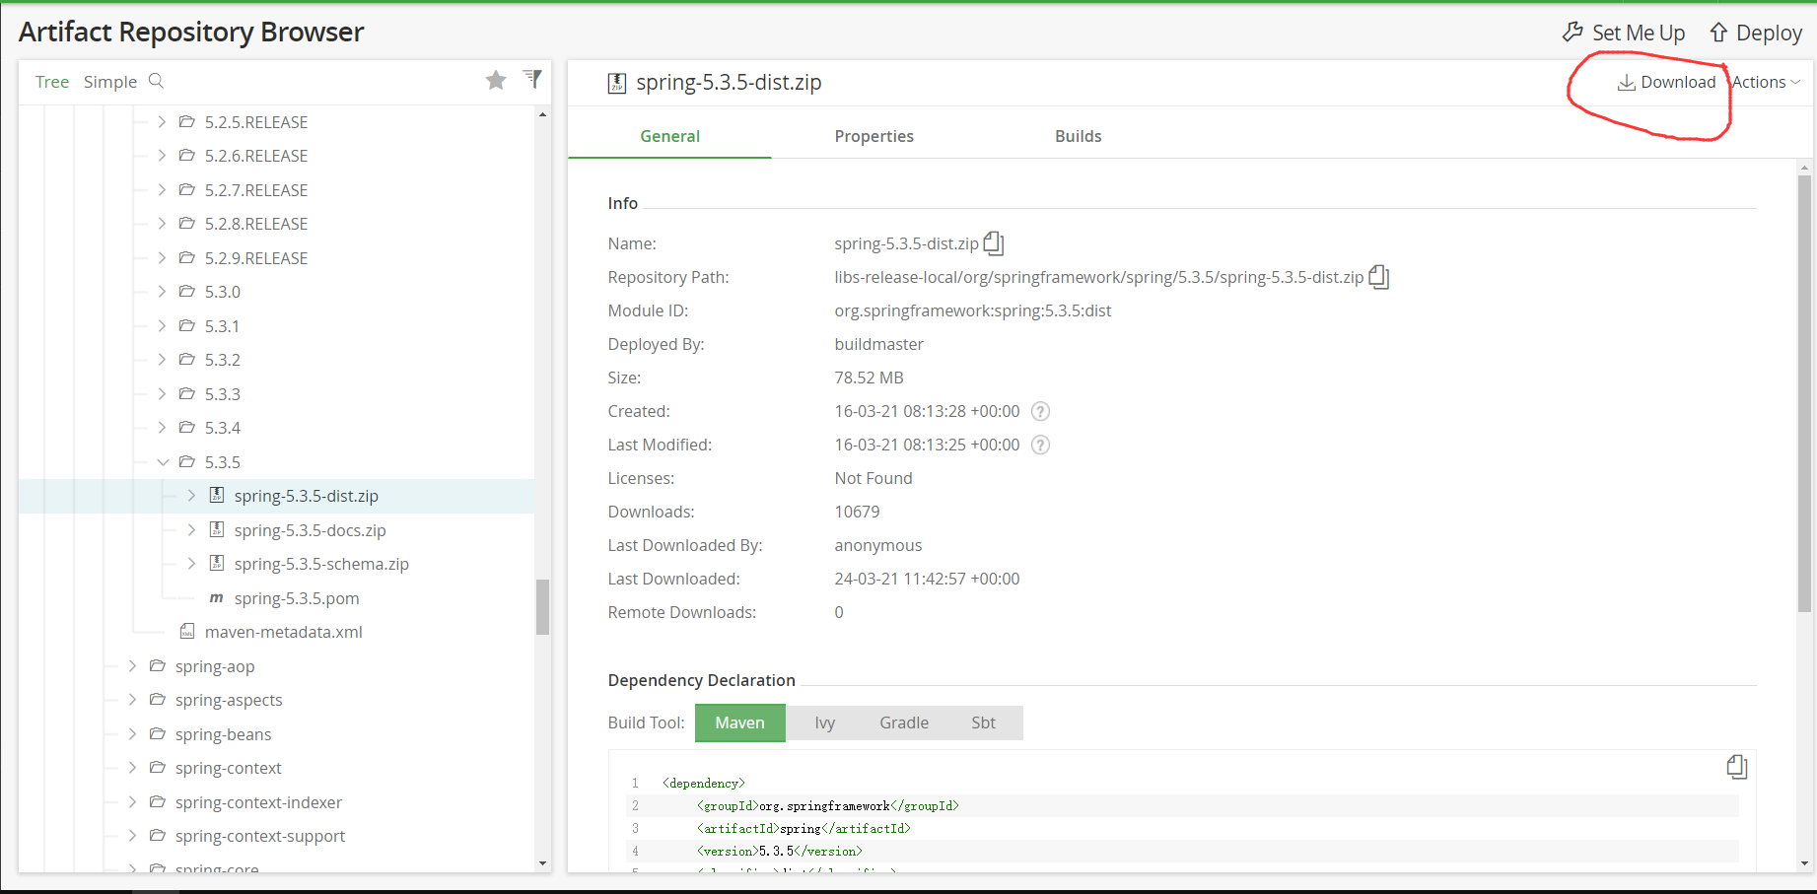
Task: Click the help icon beside Created date
Action: 1040,411
